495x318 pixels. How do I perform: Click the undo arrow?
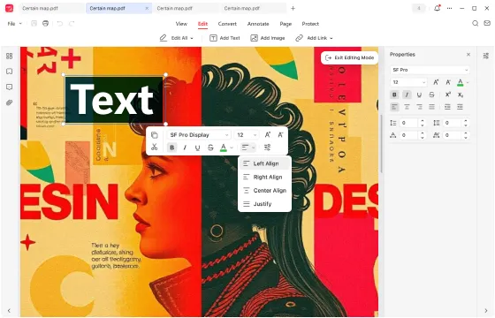coord(60,23)
